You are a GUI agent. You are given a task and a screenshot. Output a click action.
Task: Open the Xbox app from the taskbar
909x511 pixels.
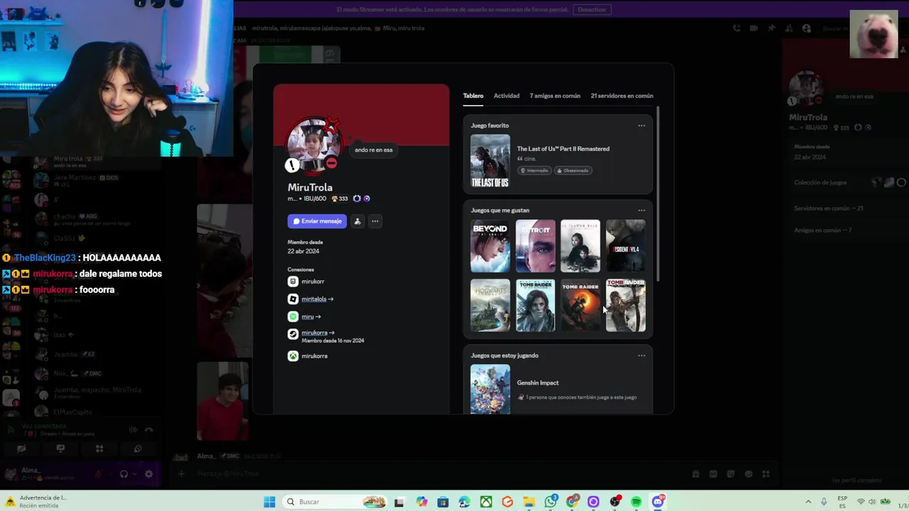tap(486, 502)
